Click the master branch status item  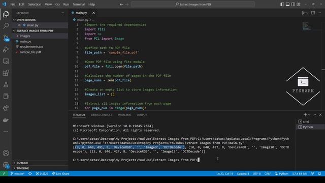click(x=18, y=173)
